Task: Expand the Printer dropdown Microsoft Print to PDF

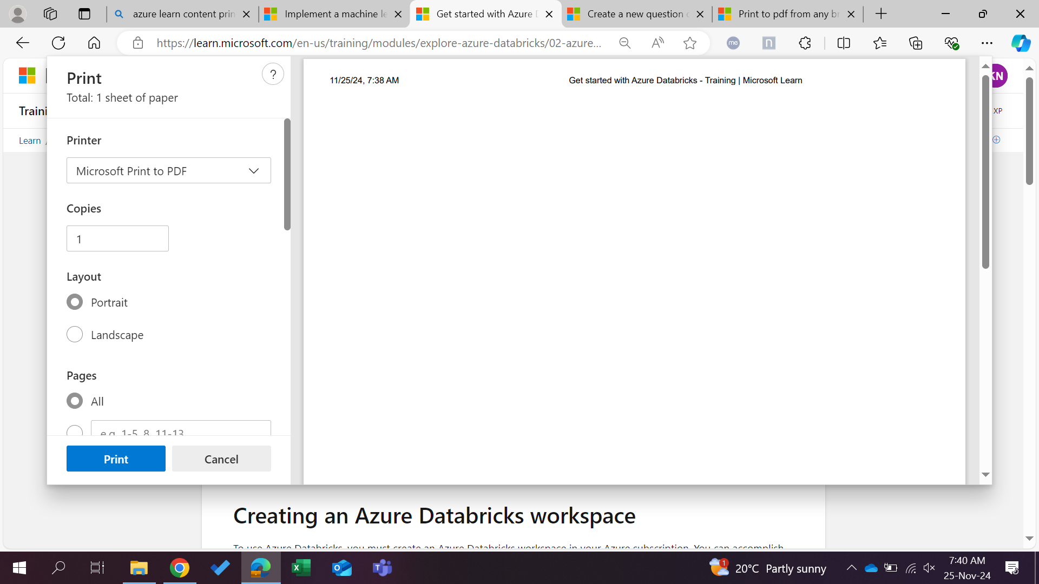Action: [x=169, y=171]
